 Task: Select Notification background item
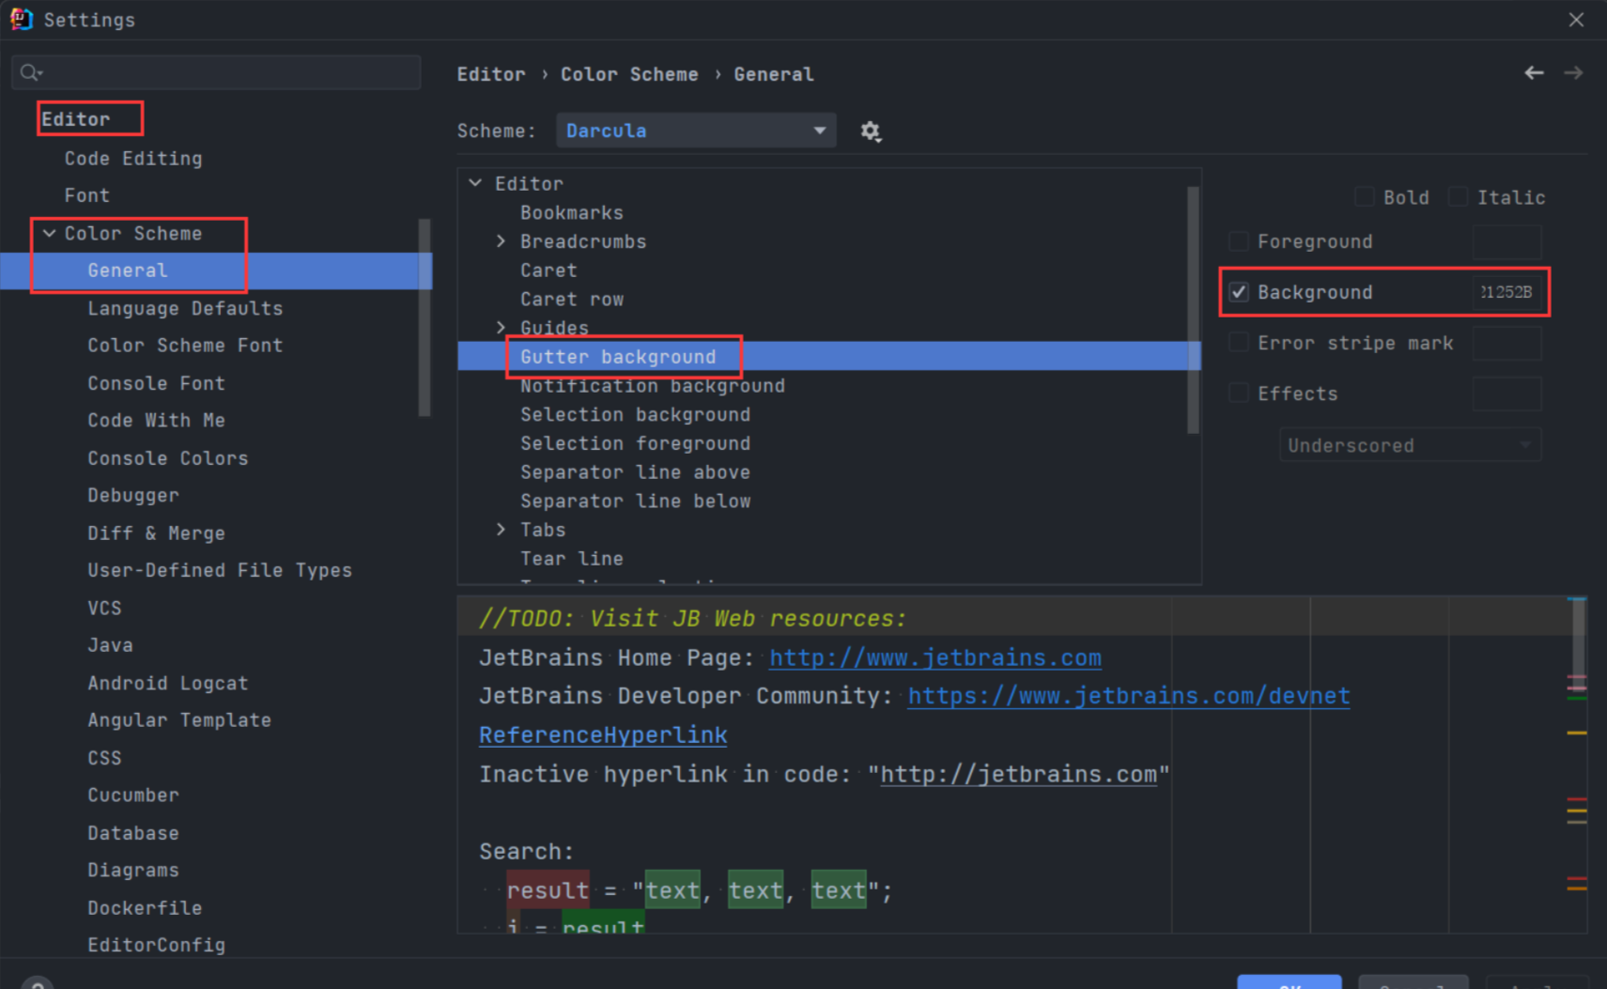coord(653,386)
